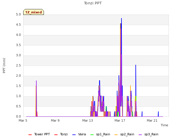Click the 1.5 y-axis tick label
186x140 pixels.
coord(18,86)
